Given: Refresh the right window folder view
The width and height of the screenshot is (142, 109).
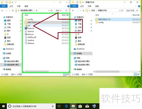Looking at the screenshot, I should 122,11.
